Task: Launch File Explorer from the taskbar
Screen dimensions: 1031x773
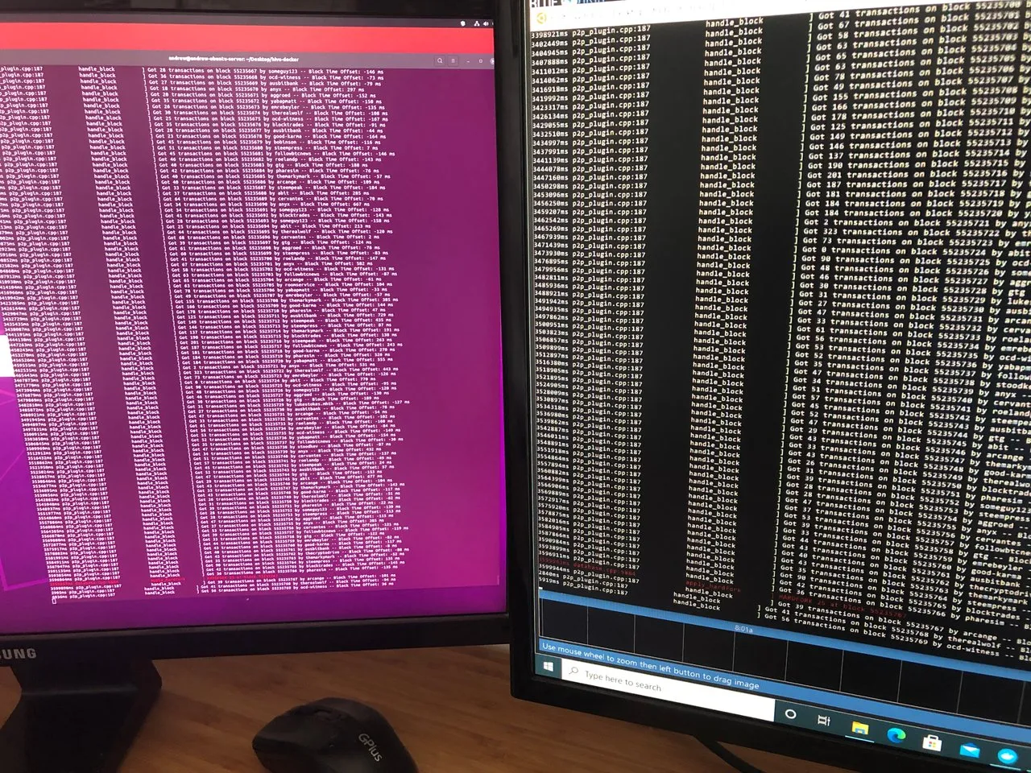Action: (x=860, y=729)
